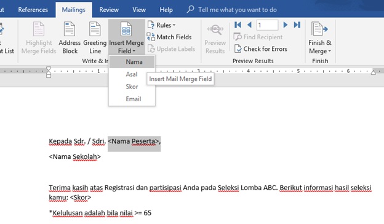The image size is (384, 224).
Task: Click Find Recipient
Action: [x=258, y=37]
